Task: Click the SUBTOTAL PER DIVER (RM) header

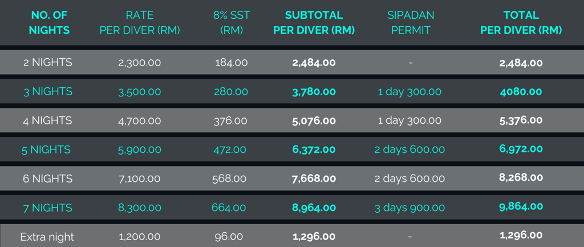Action: [314, 23]
